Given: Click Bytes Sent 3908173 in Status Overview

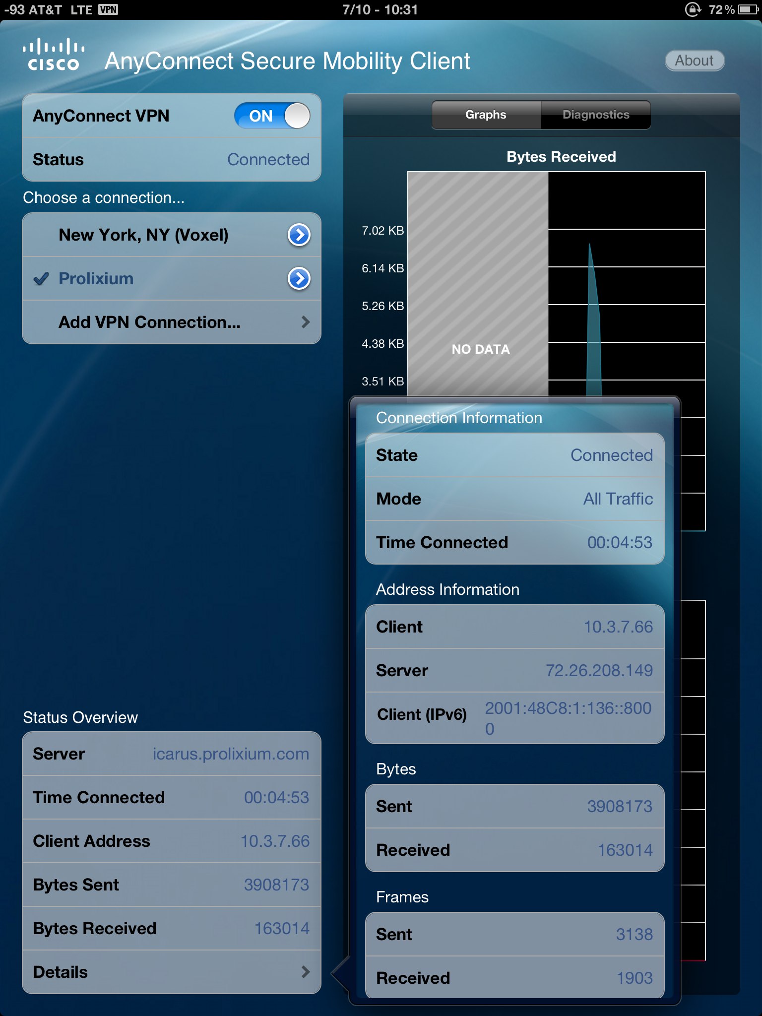Looking at the screenshot, I should pyautogui.click(x=172, y=885).
